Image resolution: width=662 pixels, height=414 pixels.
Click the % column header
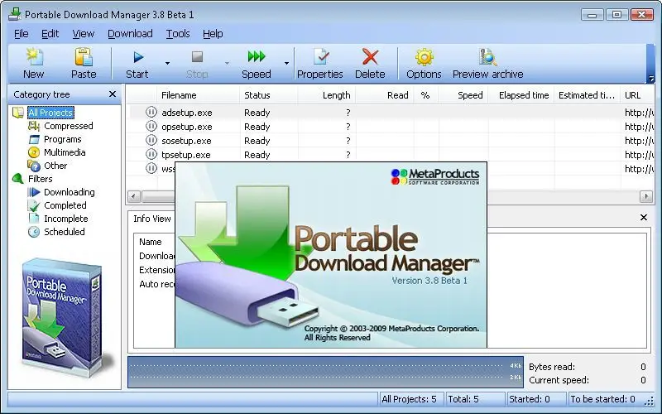coord(426,95)
